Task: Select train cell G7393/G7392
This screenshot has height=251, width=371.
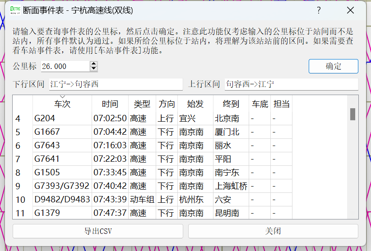Action: (62, 186)
